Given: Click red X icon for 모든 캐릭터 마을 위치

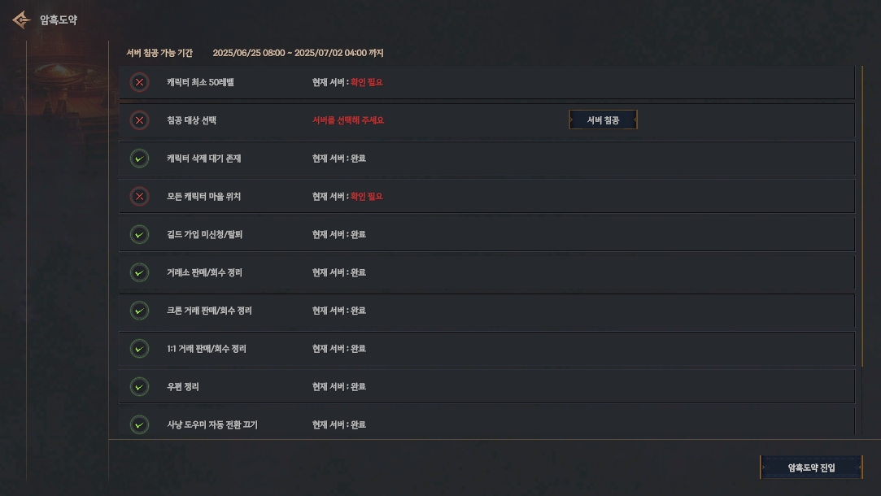Looking at the screenshot, I should pos(140,196).
